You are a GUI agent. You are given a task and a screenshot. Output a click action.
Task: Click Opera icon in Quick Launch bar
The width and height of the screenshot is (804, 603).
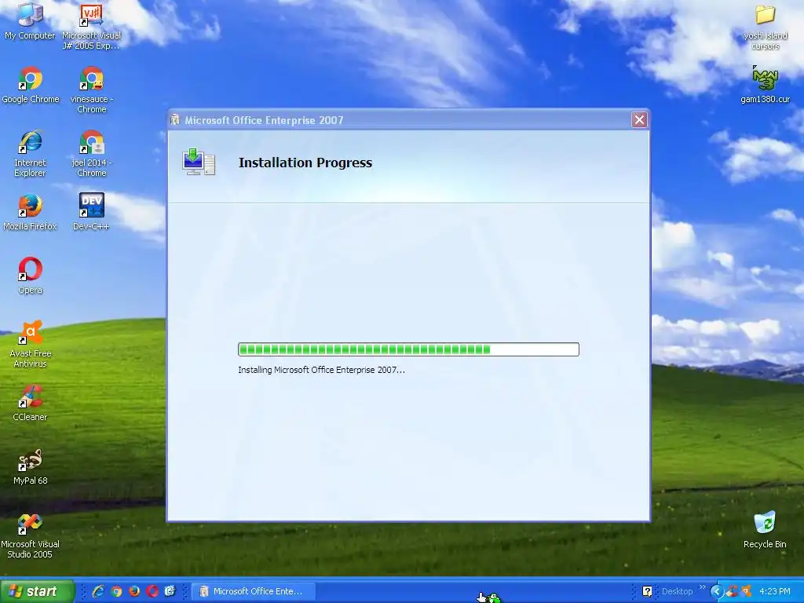tap(152, 591)
